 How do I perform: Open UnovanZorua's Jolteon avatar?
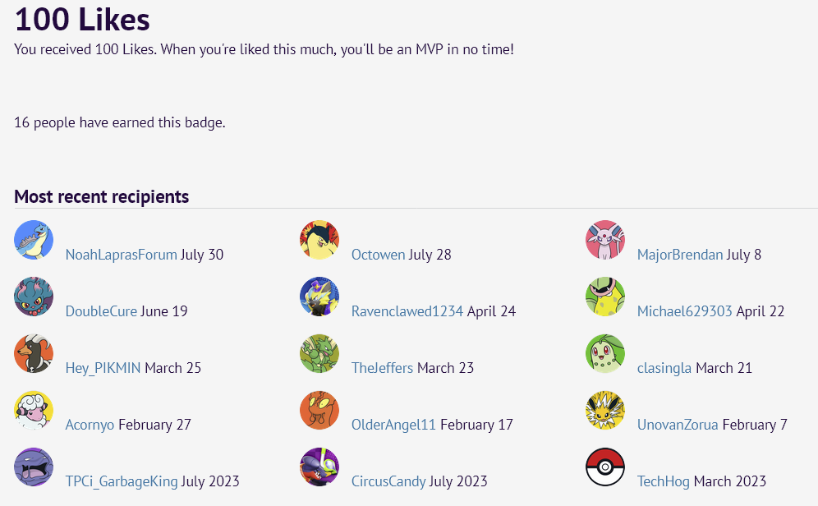[605, 410]
